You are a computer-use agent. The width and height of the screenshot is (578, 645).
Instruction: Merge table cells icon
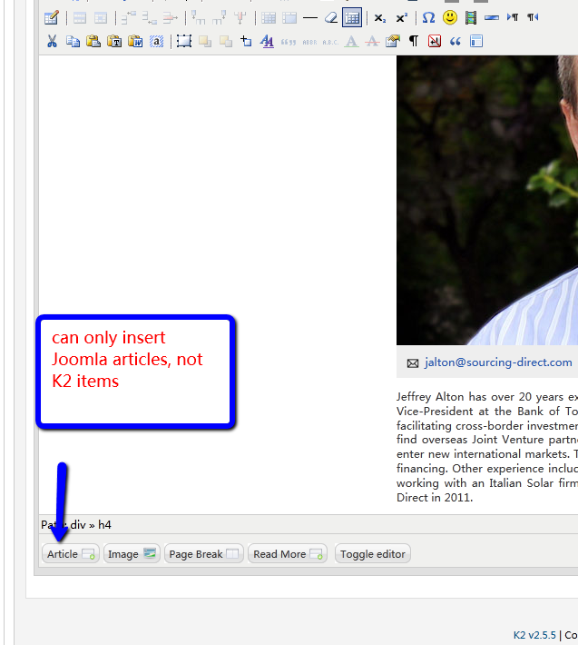tap(289, 17)
